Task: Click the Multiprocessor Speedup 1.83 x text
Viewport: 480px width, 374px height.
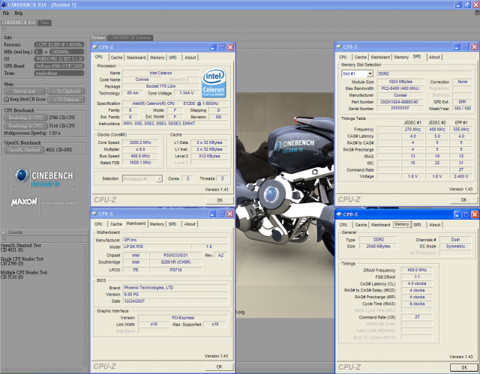Action: [x=32, y=133]
